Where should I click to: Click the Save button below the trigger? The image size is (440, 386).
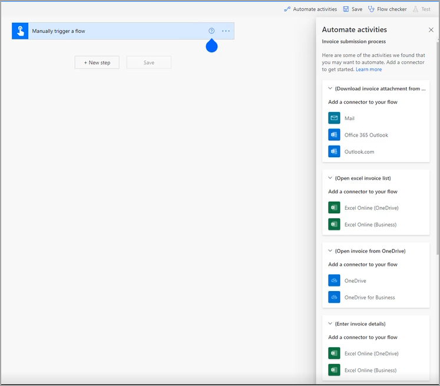click(x=149, y=62)
